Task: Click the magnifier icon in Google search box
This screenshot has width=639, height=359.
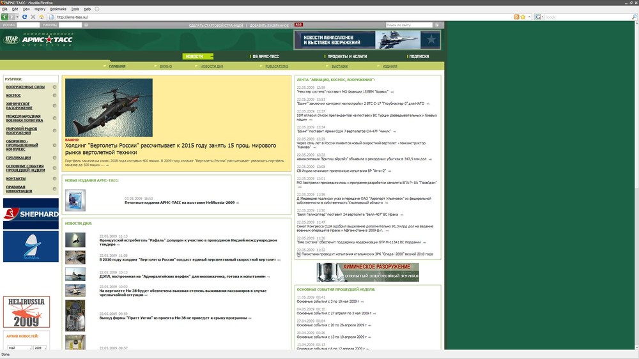Action: coord(634,17)
